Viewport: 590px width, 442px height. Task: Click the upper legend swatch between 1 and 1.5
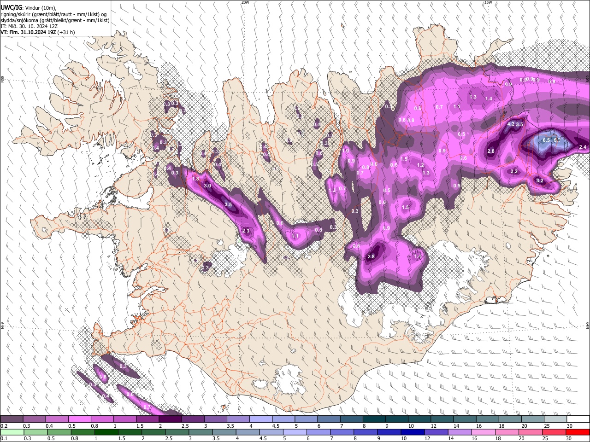124,419
